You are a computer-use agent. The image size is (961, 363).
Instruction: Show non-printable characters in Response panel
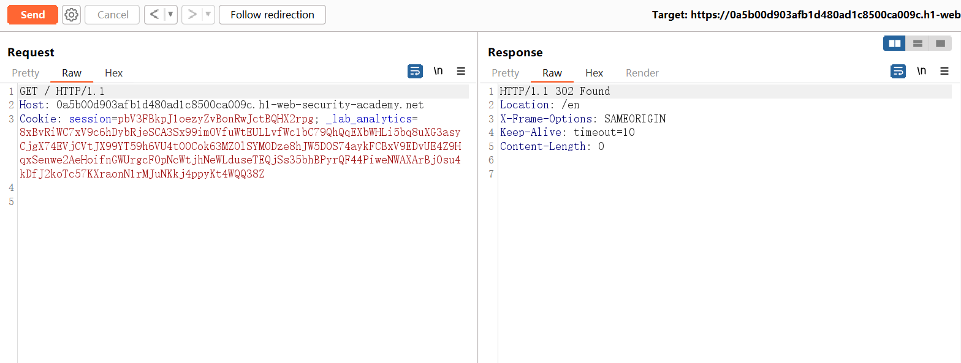921,72
